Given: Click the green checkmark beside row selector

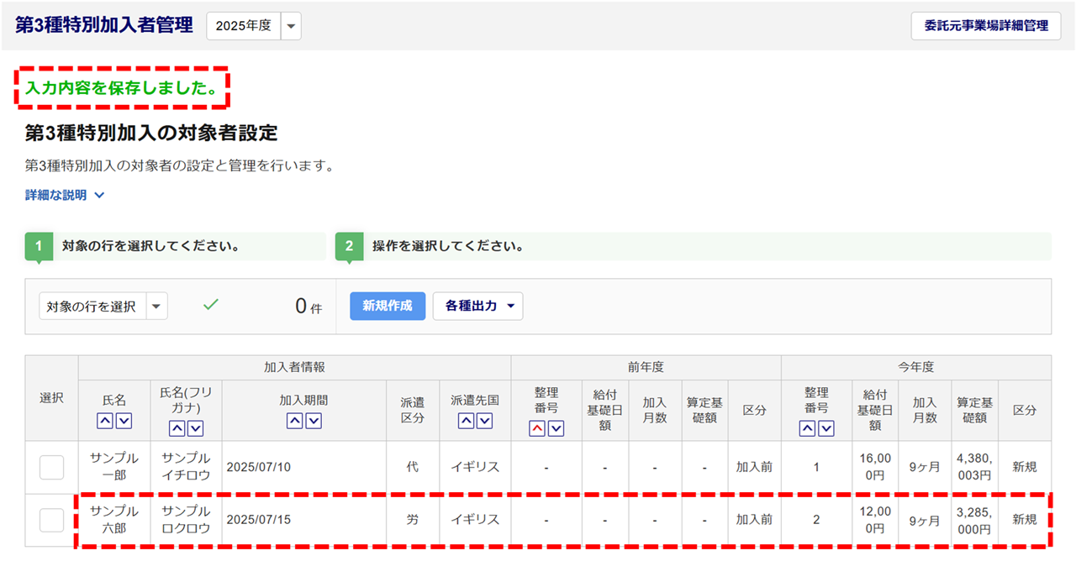Looking at the screenshot, I should pyautogui.click(x=211, y=305).
